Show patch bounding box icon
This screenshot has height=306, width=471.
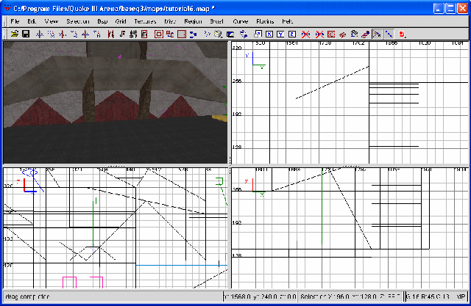(x=331, y=34)
